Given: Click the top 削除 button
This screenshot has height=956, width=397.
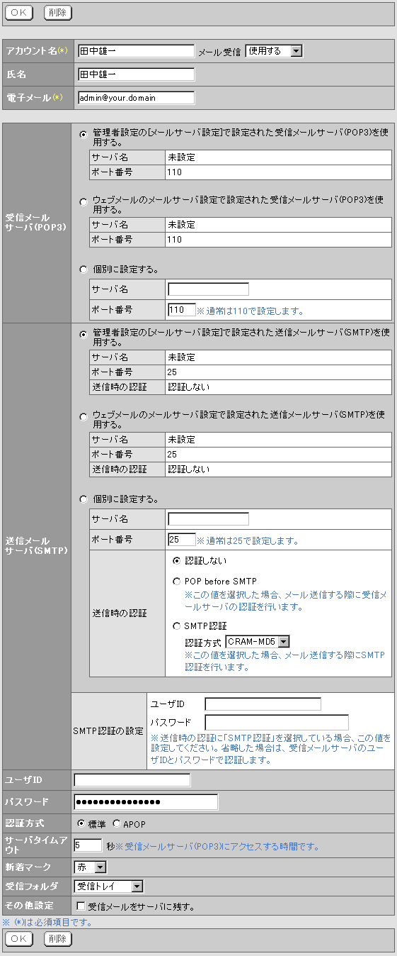Looking at the screenshot, I should (57, 13).
